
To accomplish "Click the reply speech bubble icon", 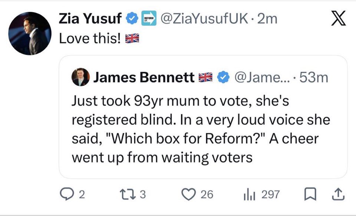I will (x=67, y=194).
